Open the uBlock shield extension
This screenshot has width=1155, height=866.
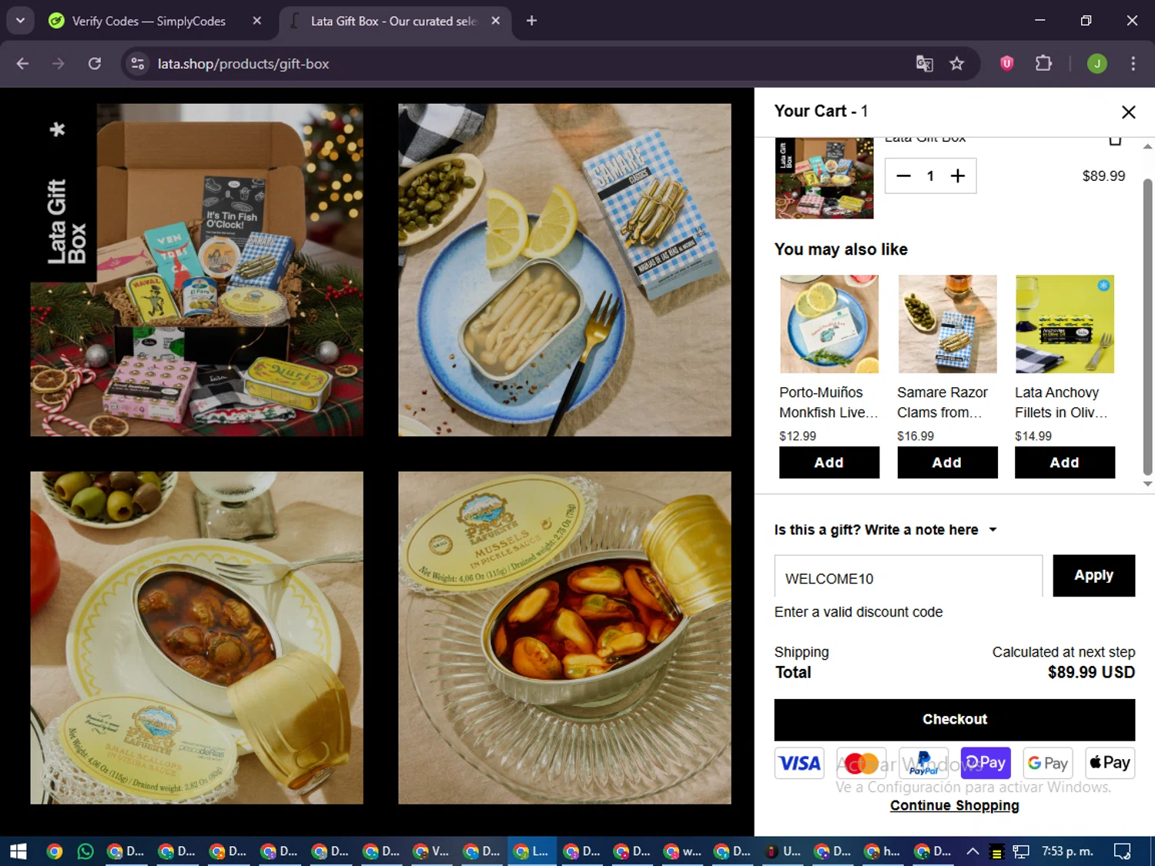click(x=1006, y=64)
